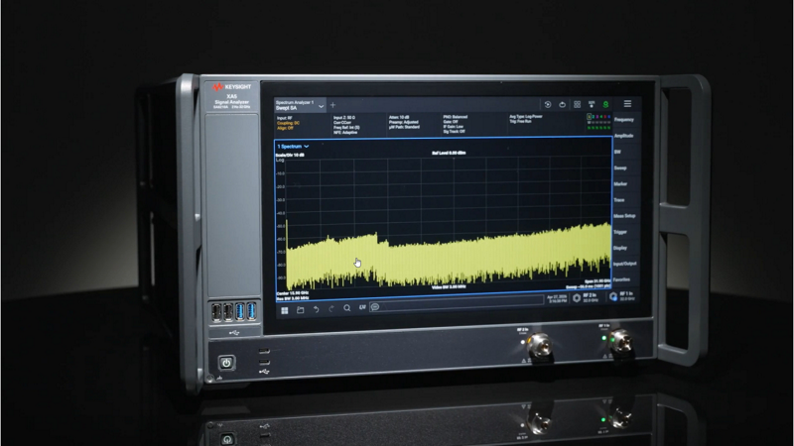The image size is (794, 446).
Task: Open the hamburger menu icon
Action: [x=627, y=104]
